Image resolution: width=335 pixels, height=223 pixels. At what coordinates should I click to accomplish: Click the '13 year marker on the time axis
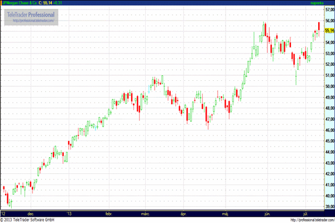point(69,214)
